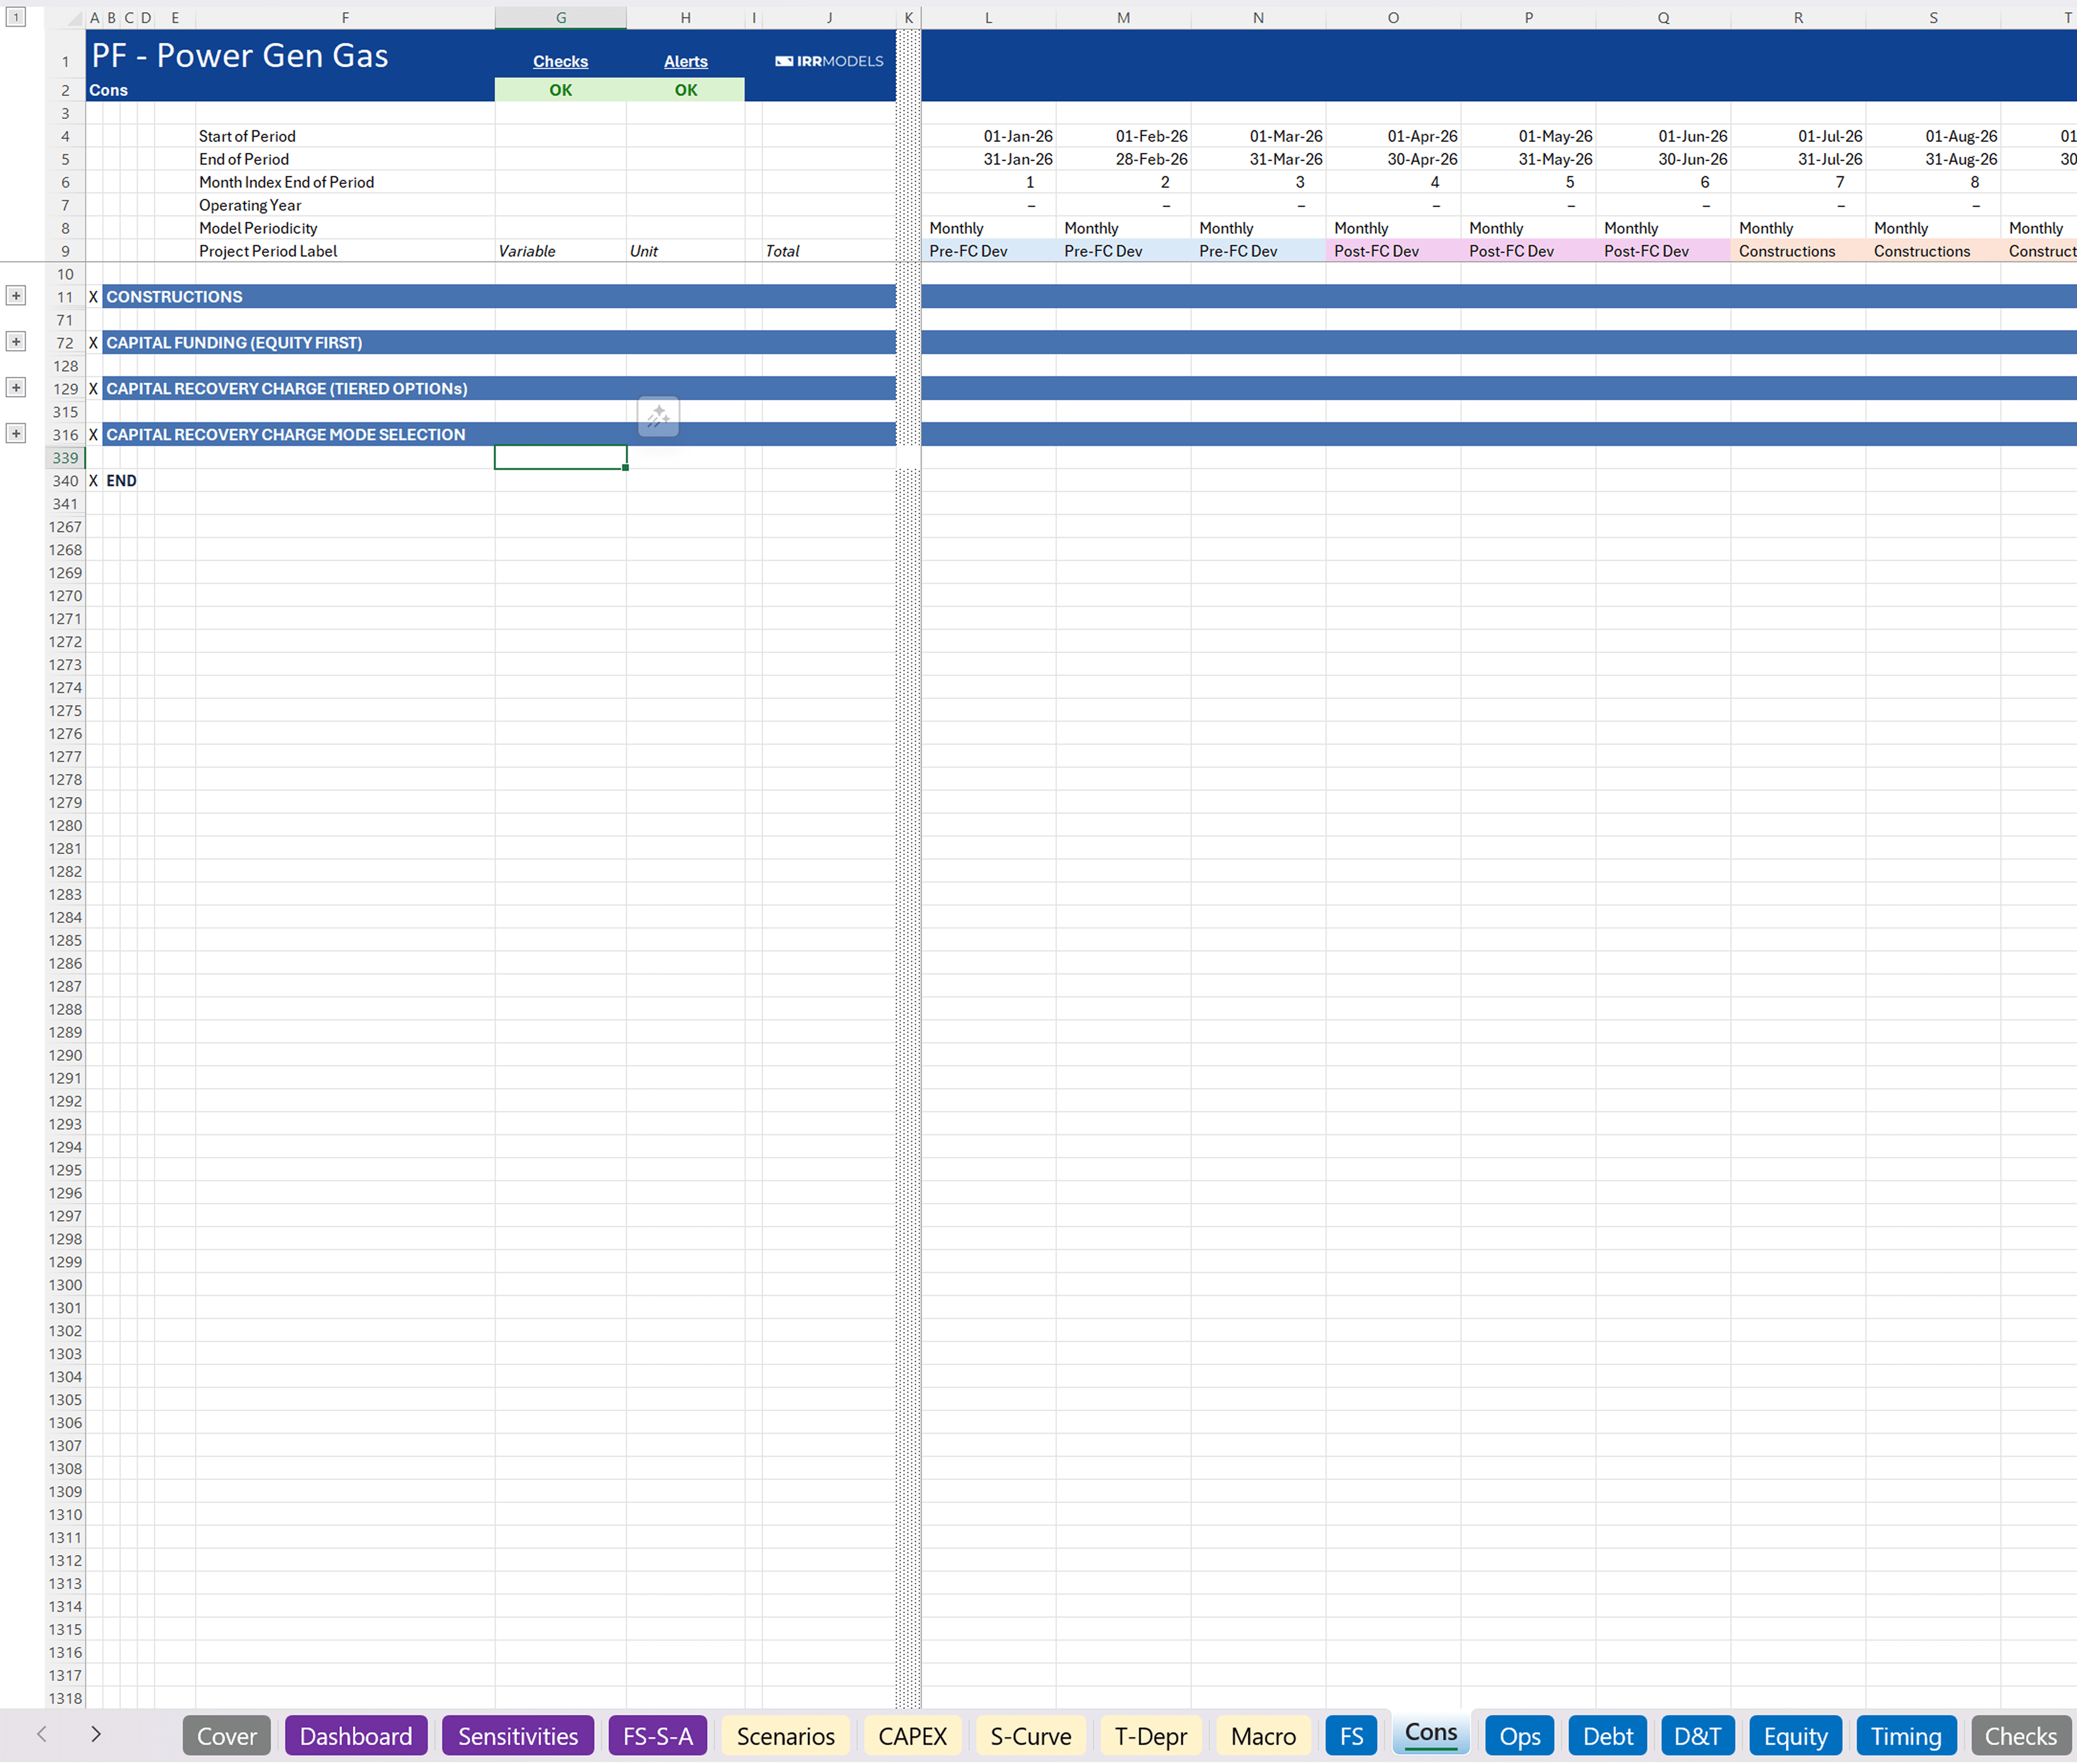Open the Alerts hyperlink in header
The height and width of the screenshot is (1764, 2077).
click(x=685, y=61)
